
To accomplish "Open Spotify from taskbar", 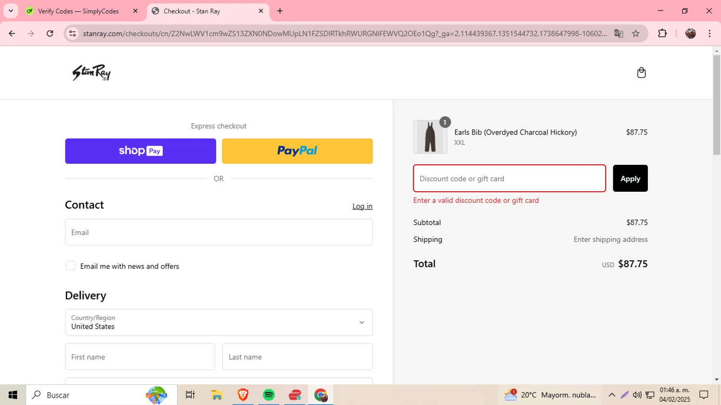I will pos(269,395).
